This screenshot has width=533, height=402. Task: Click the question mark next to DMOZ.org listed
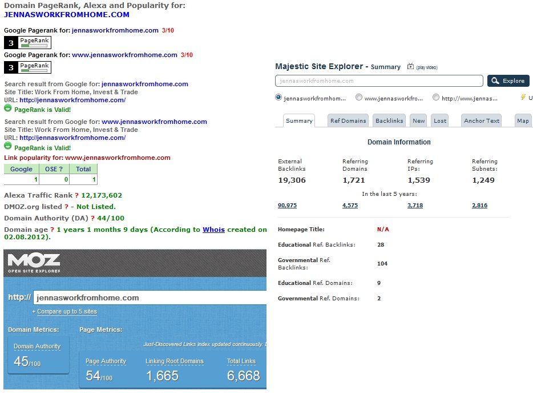click(x=66, y=207)
